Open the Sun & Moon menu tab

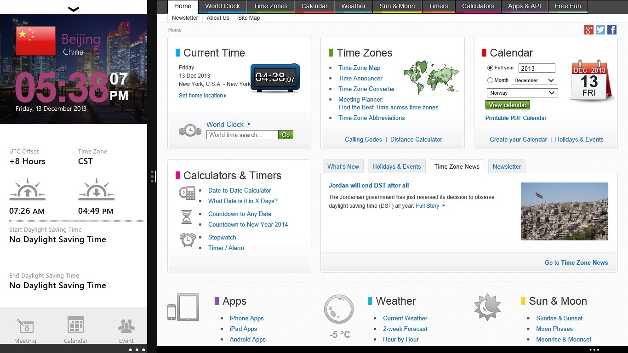pyautogui.click(x=397, y=6)
